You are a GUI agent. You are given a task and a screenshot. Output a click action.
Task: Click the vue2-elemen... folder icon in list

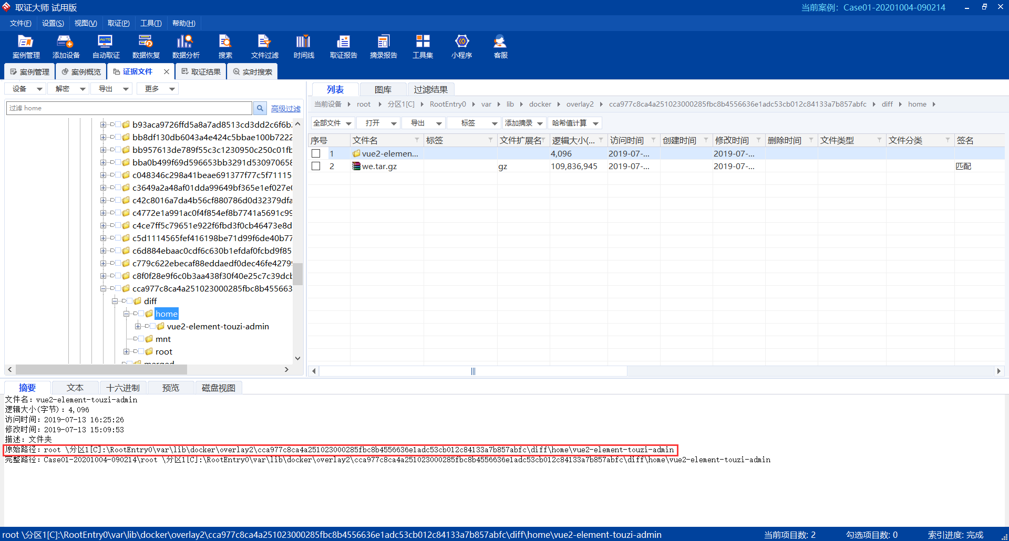pyautogui.click(x=356, y=153)
